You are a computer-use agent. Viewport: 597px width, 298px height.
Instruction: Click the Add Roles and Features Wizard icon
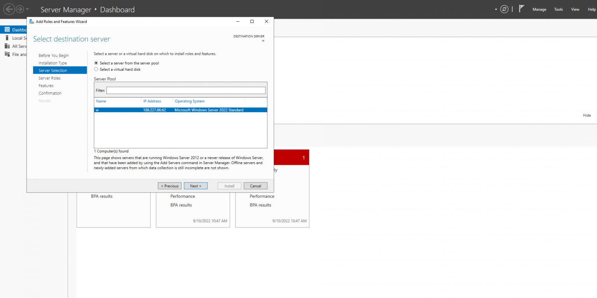31,21
